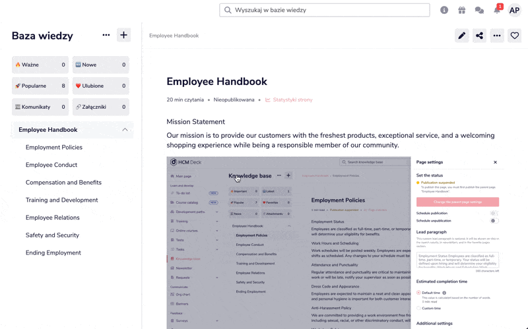Image resolution: width=528 pixels, height=329 pixels.
Task: Open Employment Policies page
Action: point(54,148)
